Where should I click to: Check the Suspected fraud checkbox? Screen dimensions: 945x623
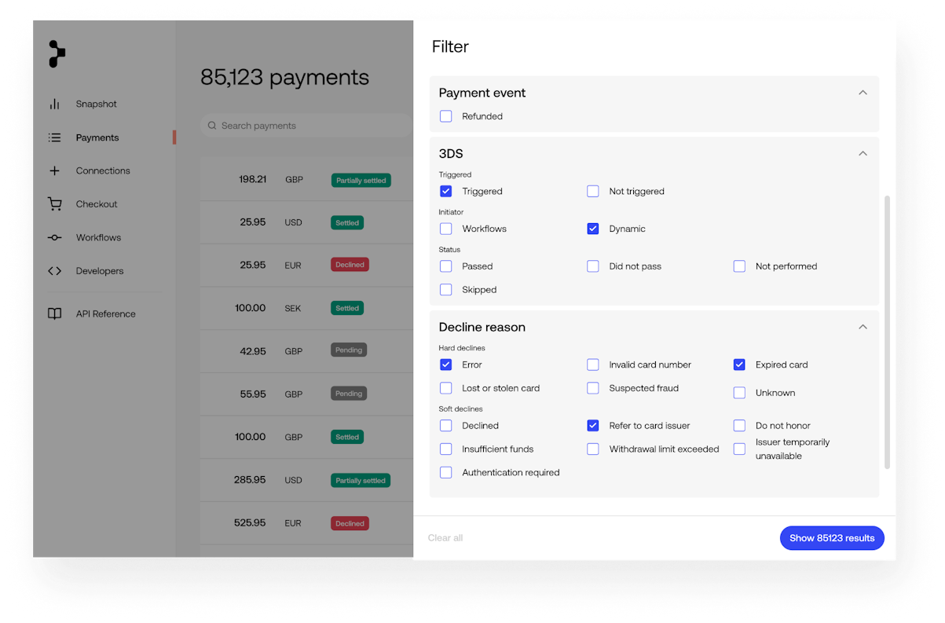pos(593,388)
